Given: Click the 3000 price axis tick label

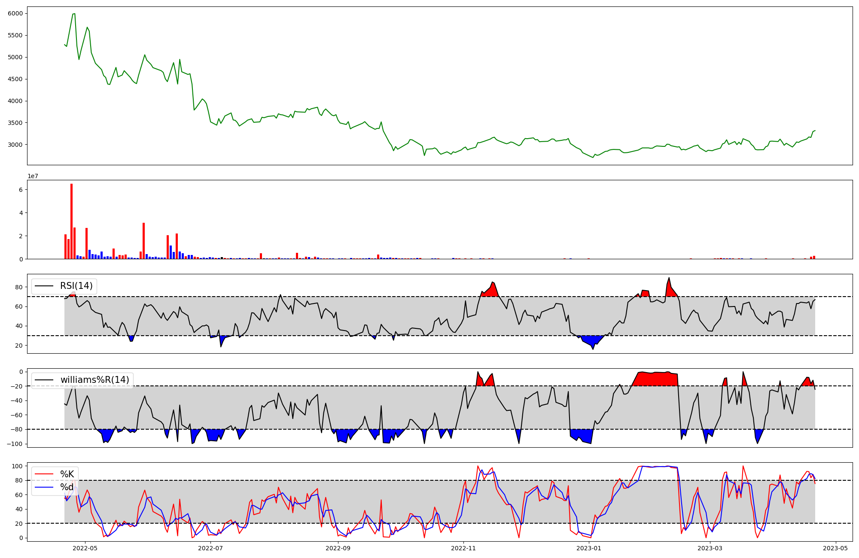Looking at the screenshot, I should (x=15, y=145).
